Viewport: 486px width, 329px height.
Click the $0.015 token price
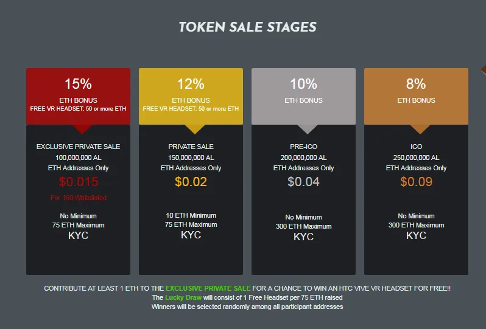(79, 182)
